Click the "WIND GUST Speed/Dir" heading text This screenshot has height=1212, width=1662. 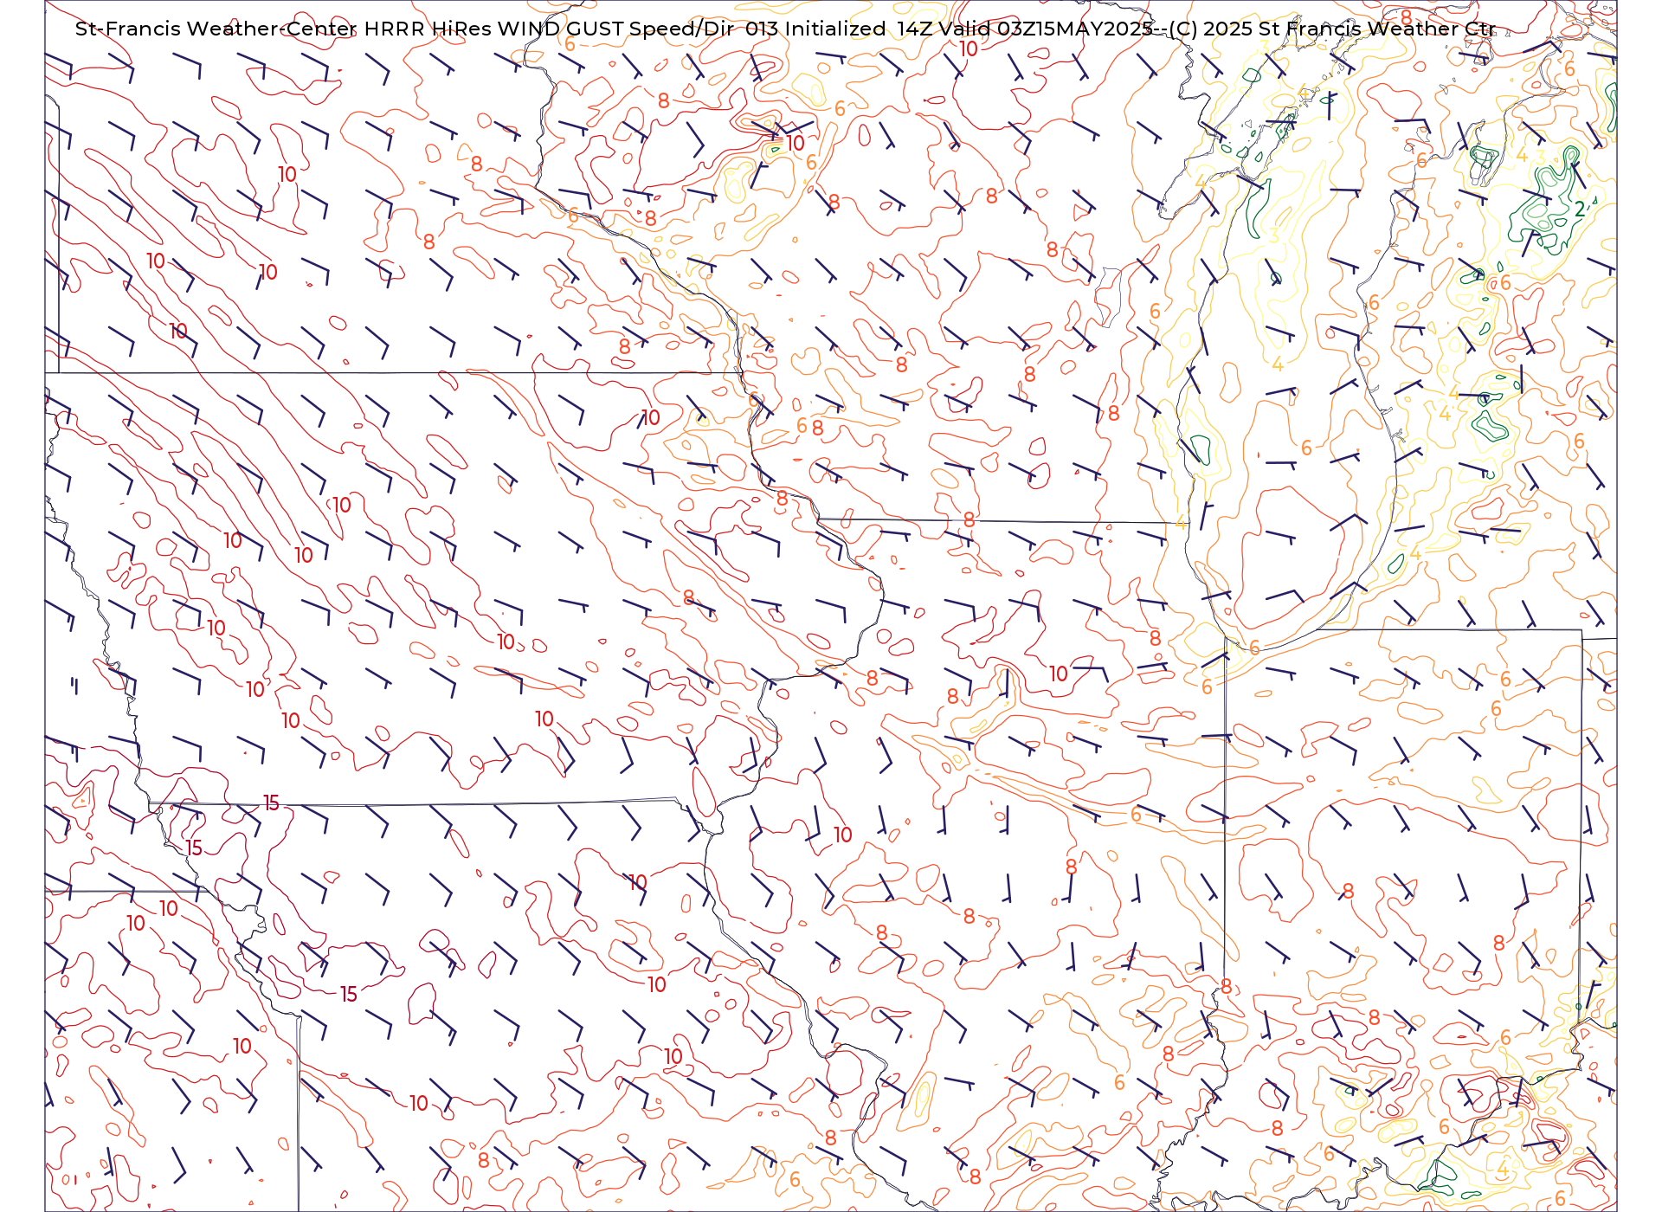coord(615,29)
